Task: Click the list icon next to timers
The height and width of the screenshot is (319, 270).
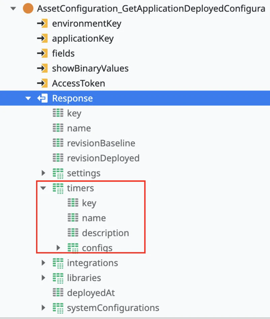Action: [x=58, y=188]
